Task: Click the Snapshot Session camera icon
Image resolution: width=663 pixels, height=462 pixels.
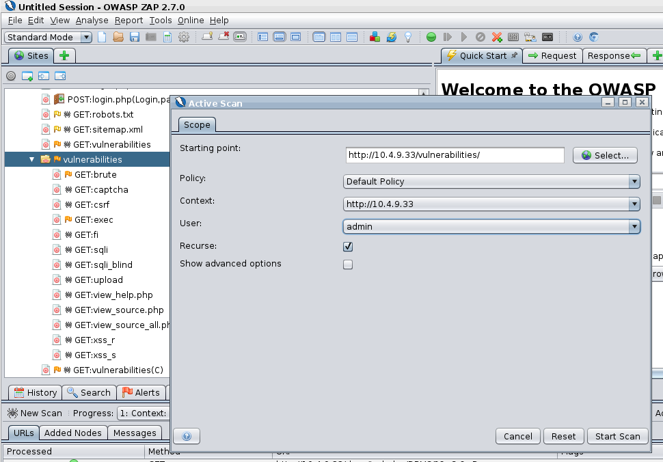Action: 151,37
